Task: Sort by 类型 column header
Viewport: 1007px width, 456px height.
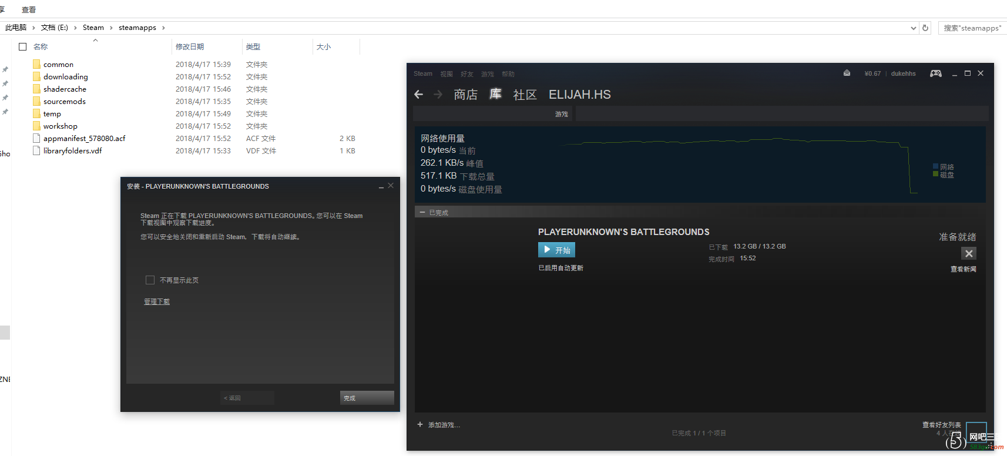Action: click(x=253, y=46)
